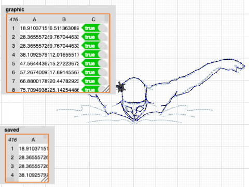
Task: Select cell 25.1425448 in graphic row 8
Action: 64,89
